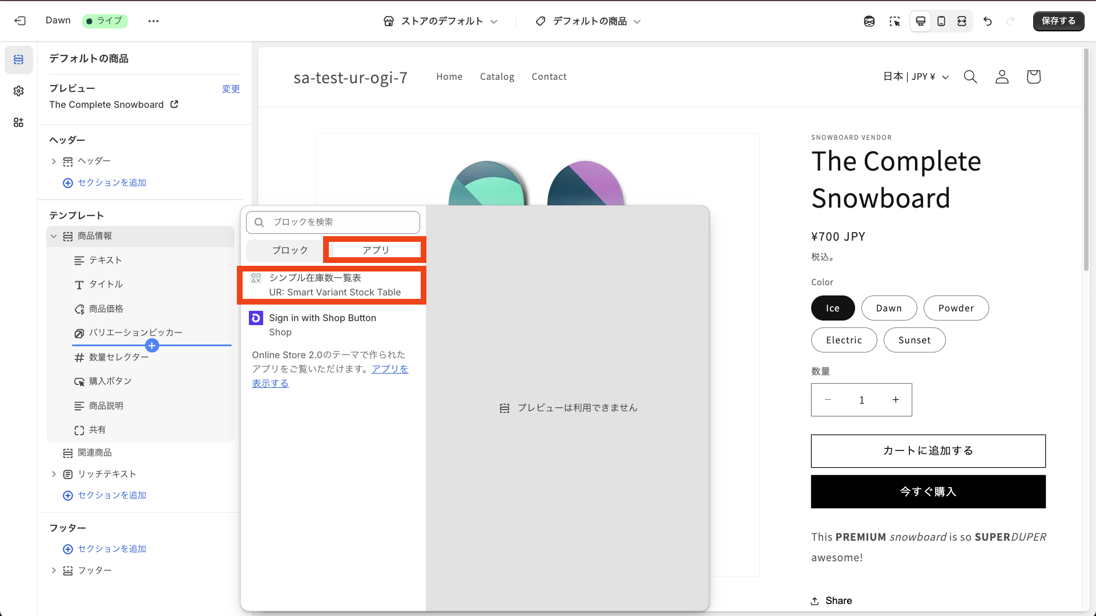This screenshot has height=616, width=1096.
Task: Open the Sections panel in the sidebar
Action: (x=19, y=59)
